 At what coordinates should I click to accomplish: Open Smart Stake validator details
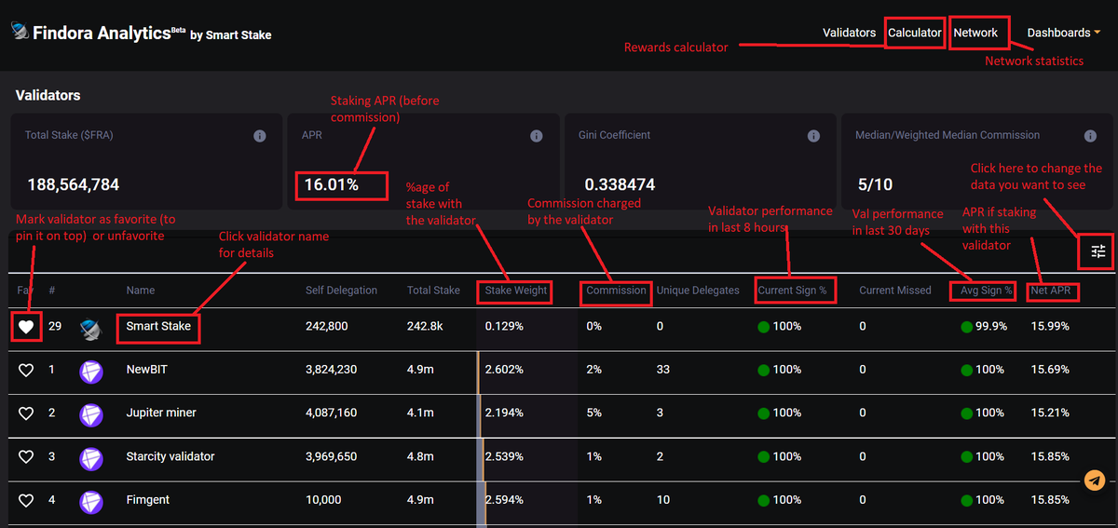click(158, 327)
